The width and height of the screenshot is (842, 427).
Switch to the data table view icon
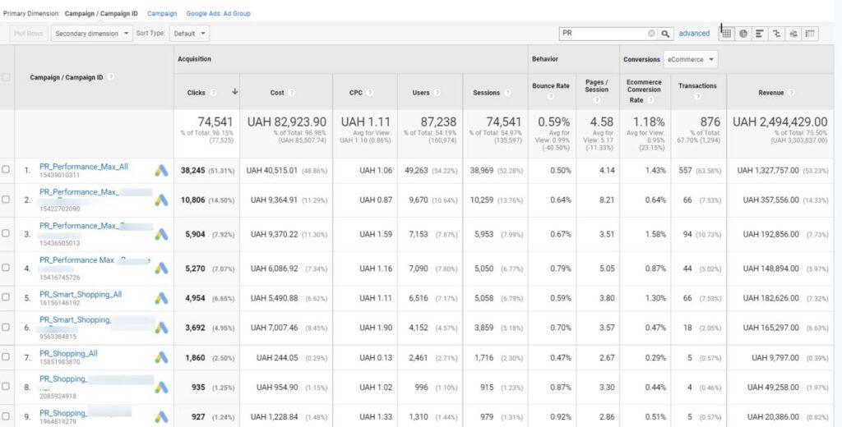point(727,34)
